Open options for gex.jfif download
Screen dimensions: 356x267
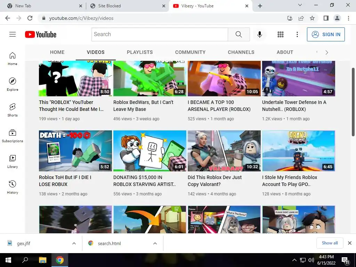tap(74, 243)
